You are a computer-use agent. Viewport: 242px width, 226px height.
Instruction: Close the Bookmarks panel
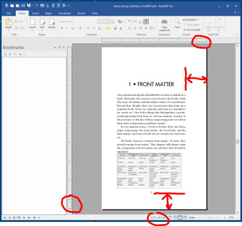tap(64, 48)
